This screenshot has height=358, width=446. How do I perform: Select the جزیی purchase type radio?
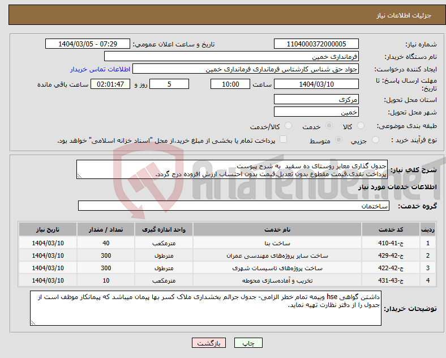pyautogui.click(x=375, y=140)
